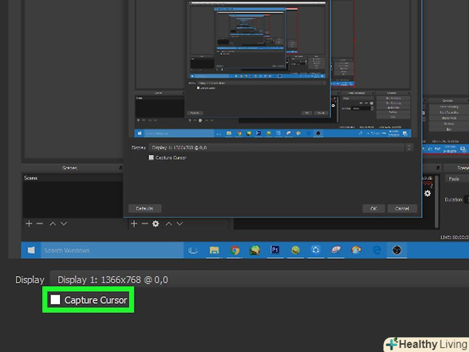Remove the scene using the minus icon
This screenshot has height=352, width=469.
40,223
